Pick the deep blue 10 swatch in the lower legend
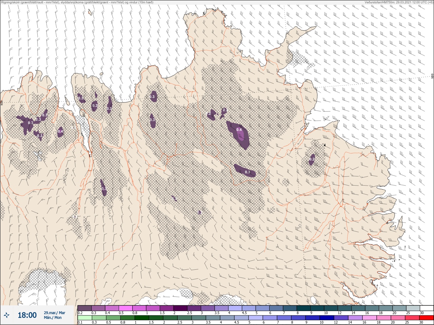Viewport: 434px width, 325px height. pyautogui.click(x=327, y=318)
